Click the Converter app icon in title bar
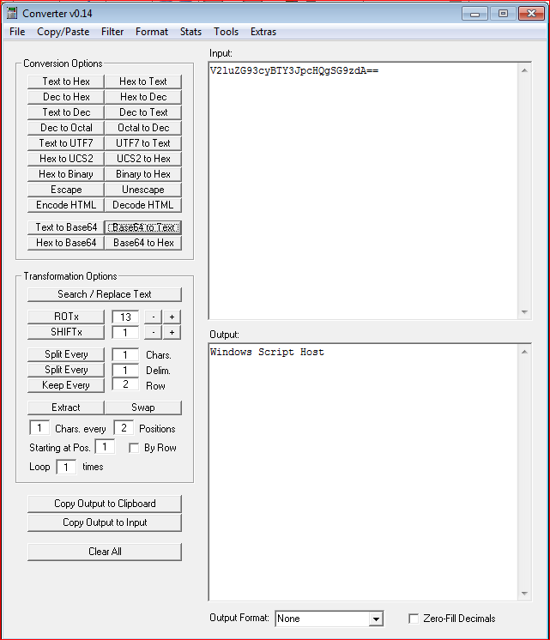Screen dimensions: 550x640 pos(13,13)
